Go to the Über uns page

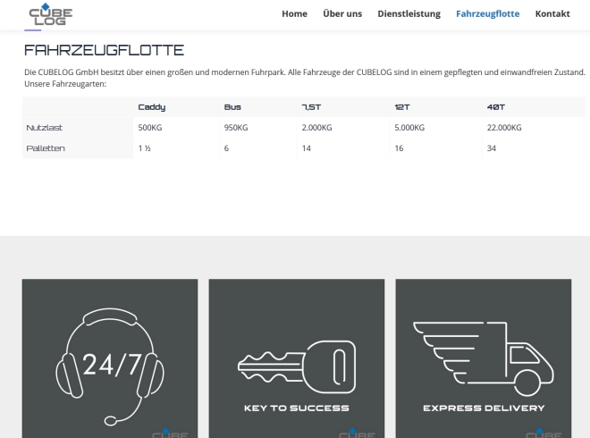click(342, 14)
